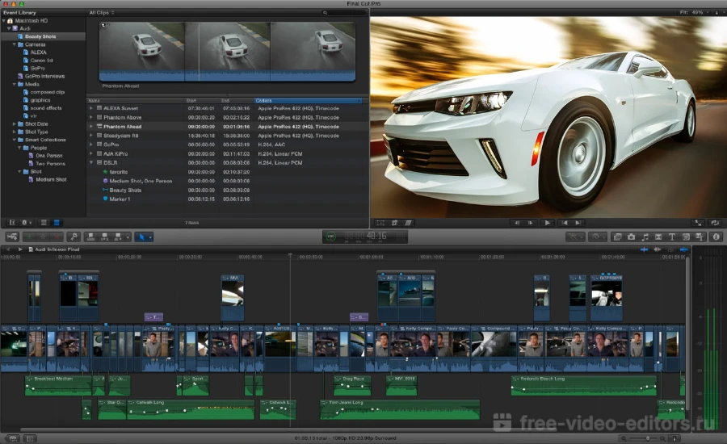This screenshot has width=727, height=444.
Task: Toggle Event Library visibility button
Action: (12, 223)
